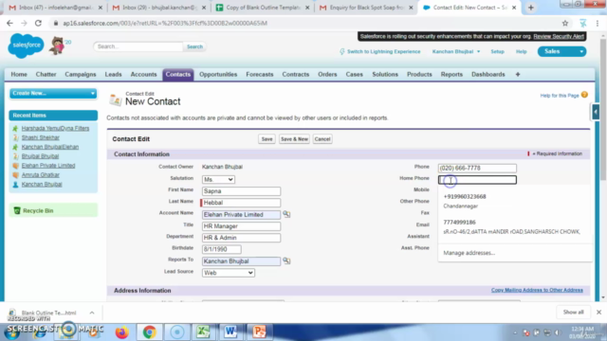This screenshot has width=607, height=341.
Task: Add new tab with plus icon
Action: click(531, 8)
